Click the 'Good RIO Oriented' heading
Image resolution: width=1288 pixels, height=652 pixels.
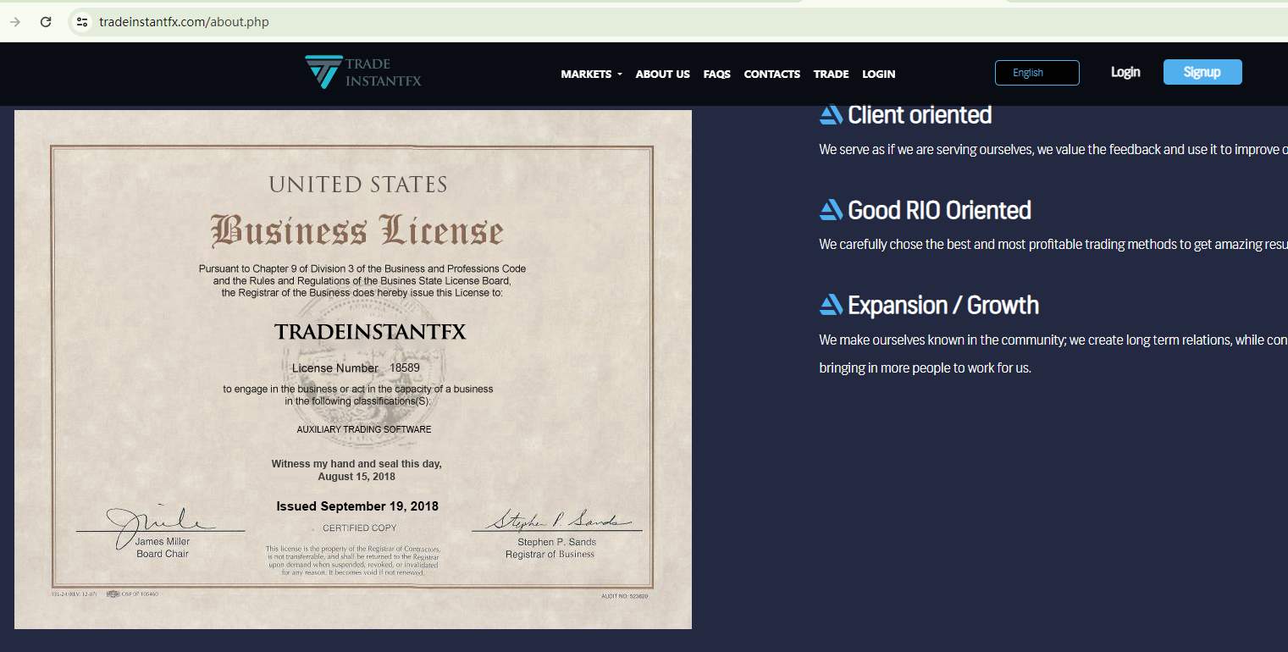[x=939, y=210]
